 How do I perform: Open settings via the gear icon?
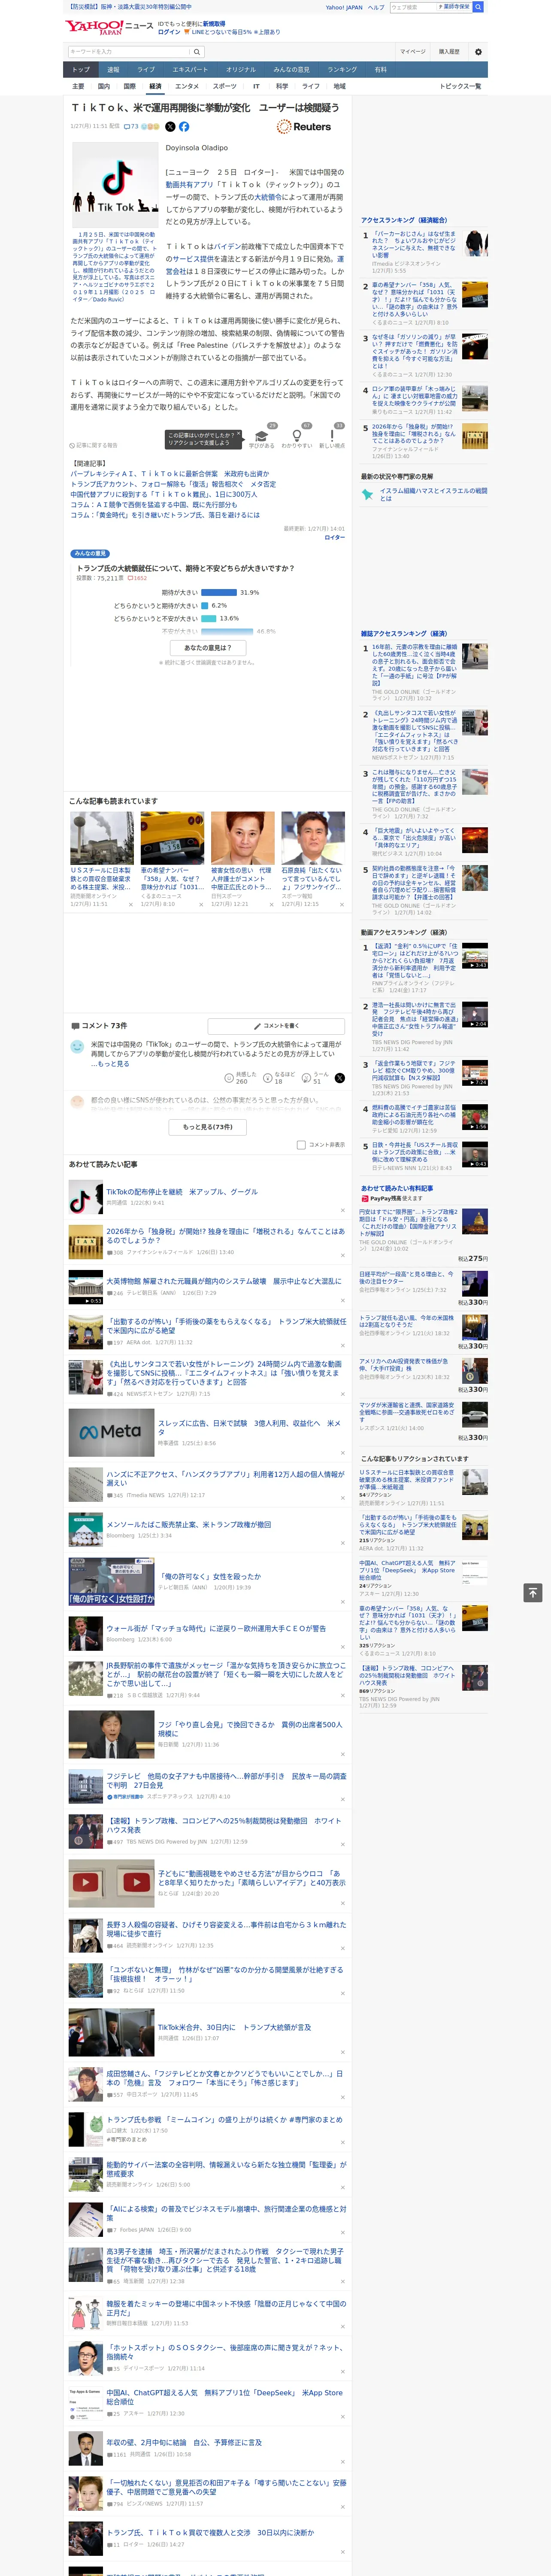pyautogui.click(x=478, y=52)
